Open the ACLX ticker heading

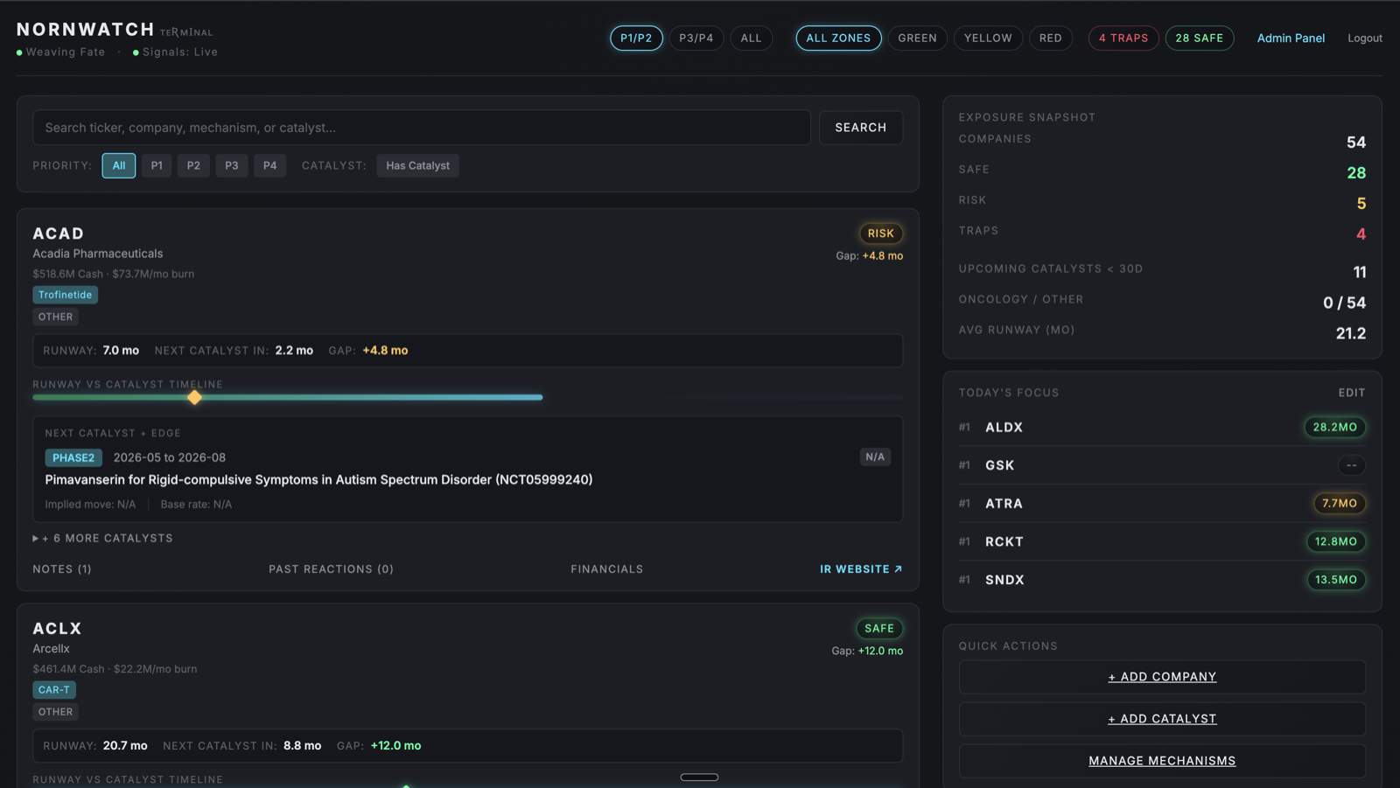(58, 629)
